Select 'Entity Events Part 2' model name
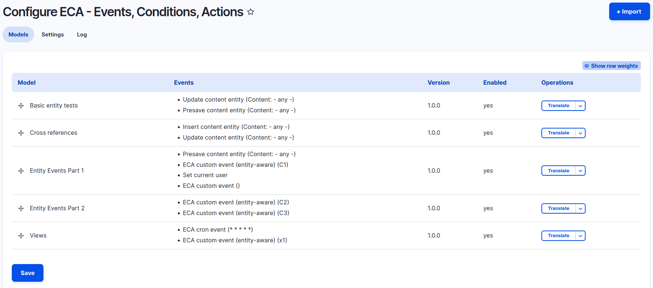The image size is (653, 288). [57, 208]
